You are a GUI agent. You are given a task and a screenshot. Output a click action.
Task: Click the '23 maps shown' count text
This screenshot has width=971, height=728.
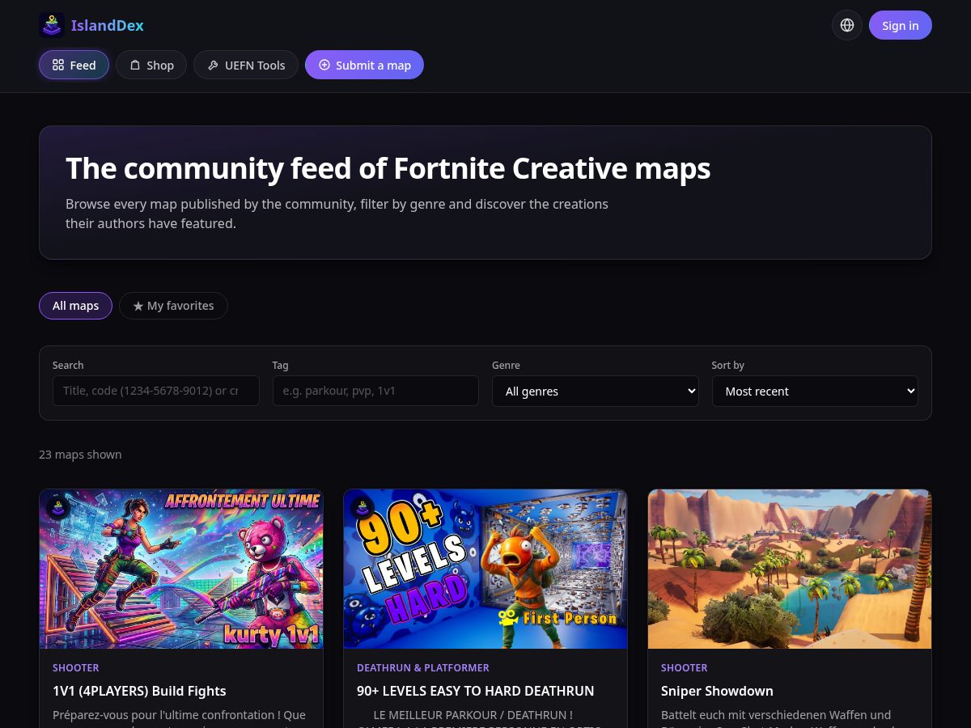(x=80, y=455)
